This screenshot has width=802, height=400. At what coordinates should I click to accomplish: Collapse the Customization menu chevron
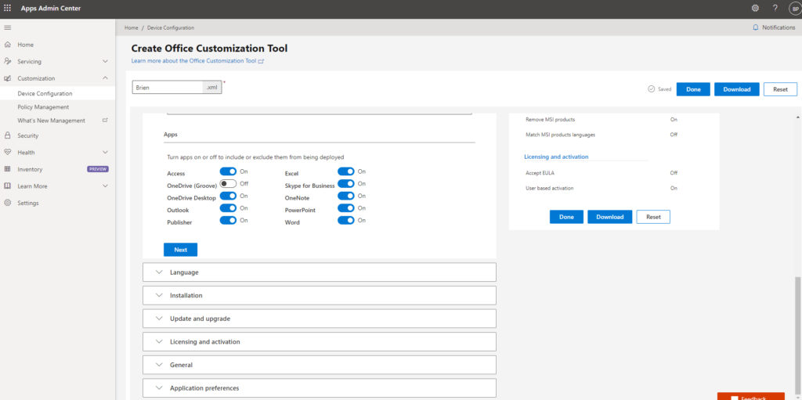[x=106, y=78]
